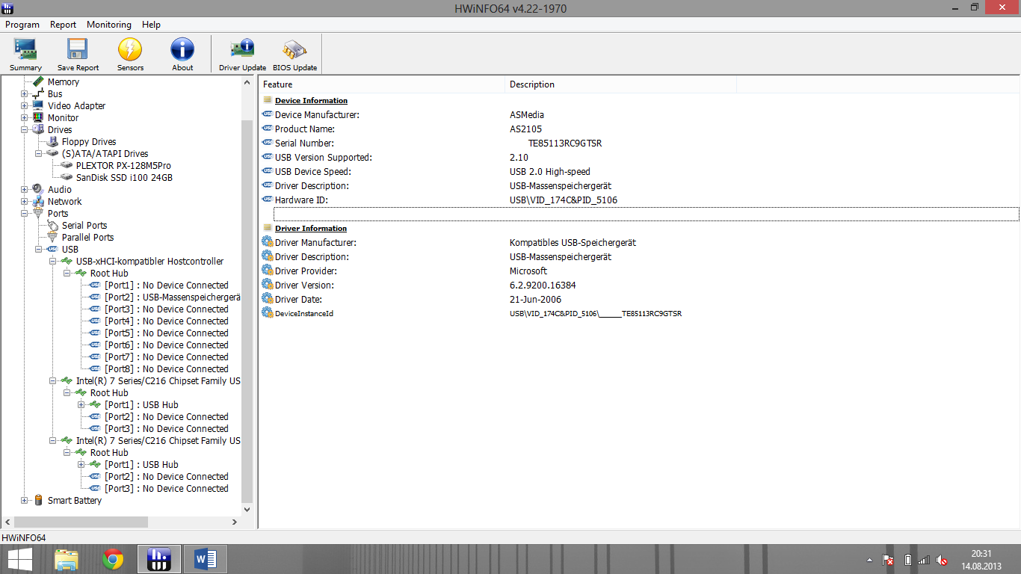Select SanDisk SSD i100 24GB drive
Viewport: 1021px width, 574px height.
coord(124,178)
